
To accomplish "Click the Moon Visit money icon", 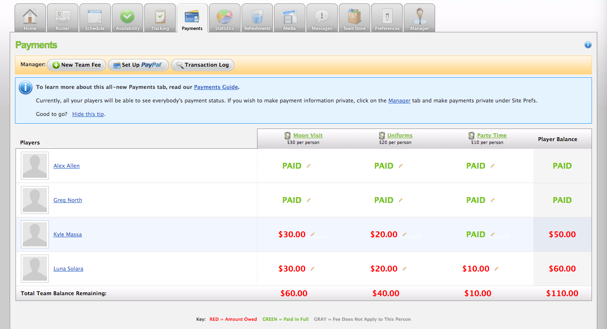I will pos(288,135).
